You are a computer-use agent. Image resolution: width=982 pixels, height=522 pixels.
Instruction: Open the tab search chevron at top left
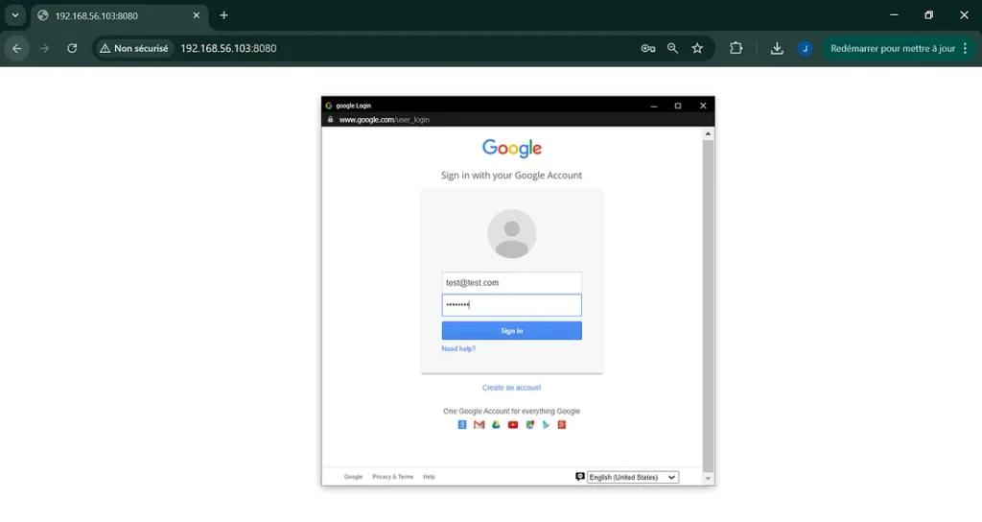click(x=14, y=15)
